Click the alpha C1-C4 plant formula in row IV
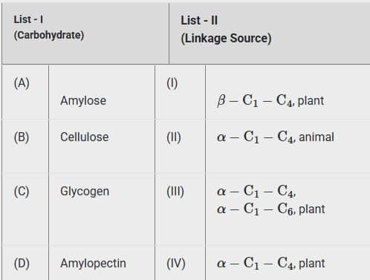Viewport: 370px width, 280px height. click(x=270, y=263)
